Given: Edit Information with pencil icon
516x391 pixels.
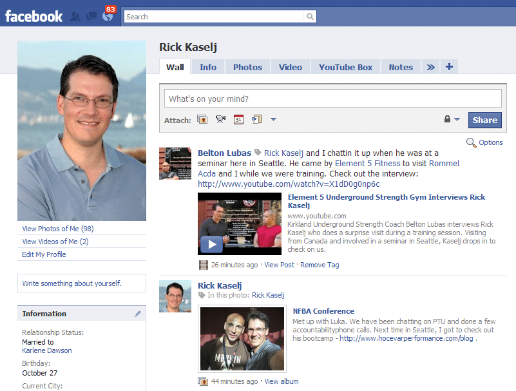Looking at the screenshot, I should (138, 314).
